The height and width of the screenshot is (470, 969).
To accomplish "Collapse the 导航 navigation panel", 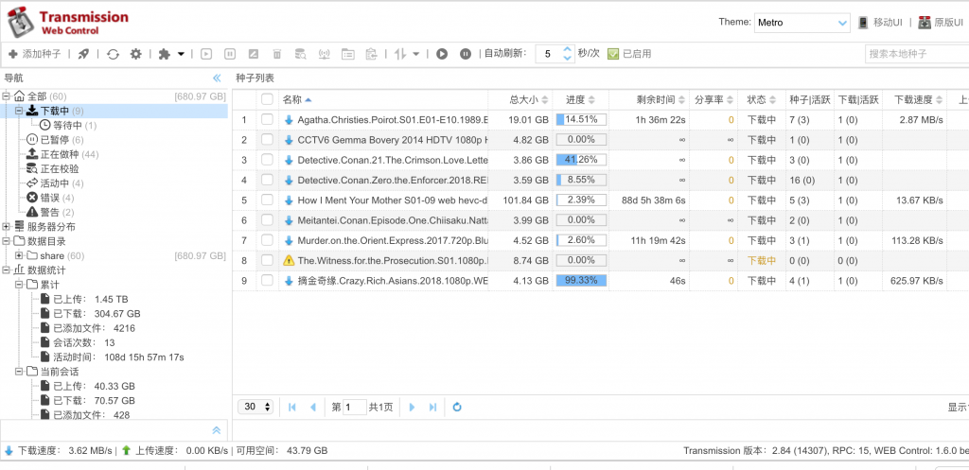I will coord(217,78).
